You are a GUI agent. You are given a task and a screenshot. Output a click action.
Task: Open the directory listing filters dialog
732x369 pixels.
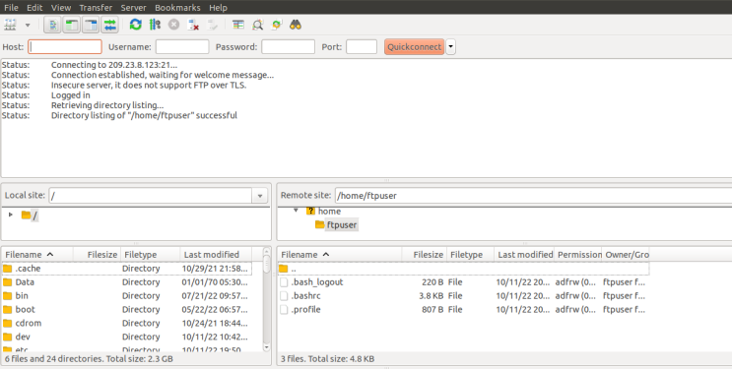(238, 25)
